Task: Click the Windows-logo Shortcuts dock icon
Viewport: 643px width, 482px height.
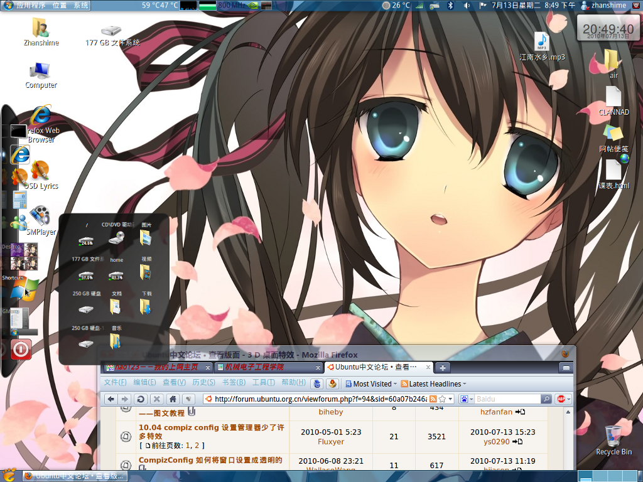Action: click(x=24, y=289)
